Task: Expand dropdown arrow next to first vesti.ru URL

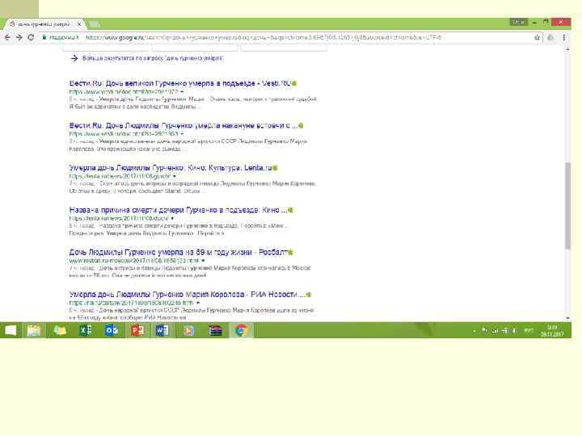Action: 182,91
